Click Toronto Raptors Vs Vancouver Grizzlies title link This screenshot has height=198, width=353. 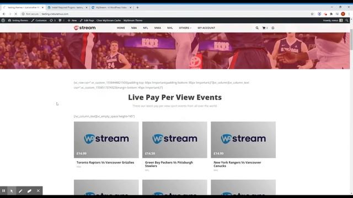105,162
